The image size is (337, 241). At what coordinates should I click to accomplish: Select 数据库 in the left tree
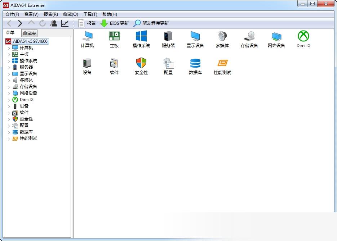point(26,132)
